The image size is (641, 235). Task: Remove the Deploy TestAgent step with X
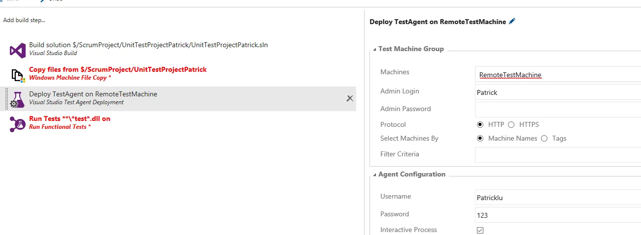350,98
